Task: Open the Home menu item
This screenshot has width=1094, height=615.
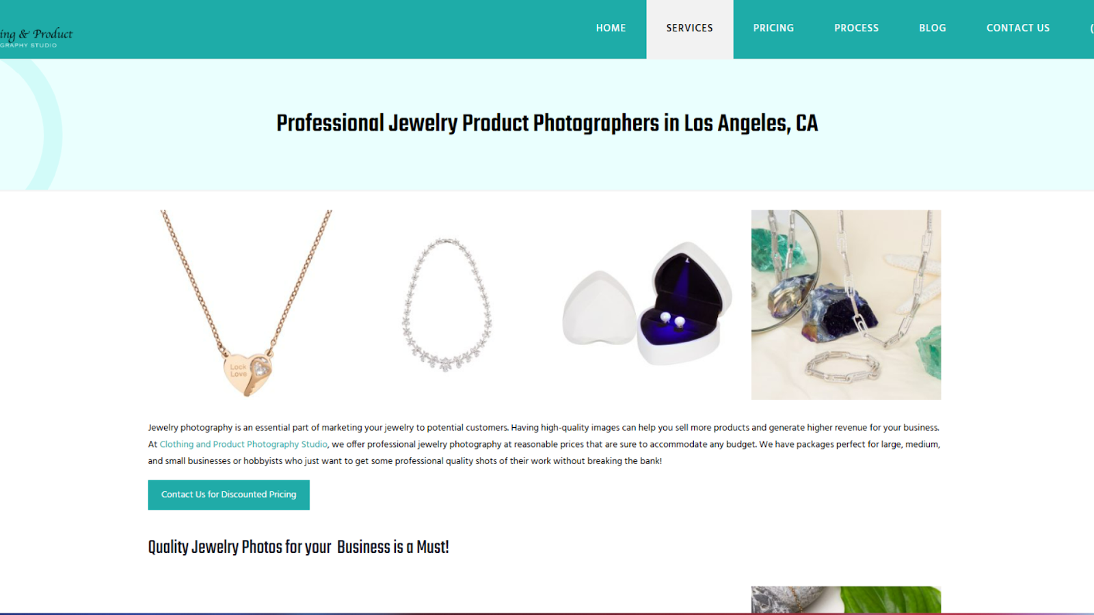Action: coord(611,28)
